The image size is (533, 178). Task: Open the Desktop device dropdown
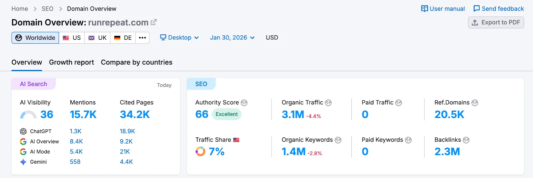pyautogui.click(x=180, y=38)
